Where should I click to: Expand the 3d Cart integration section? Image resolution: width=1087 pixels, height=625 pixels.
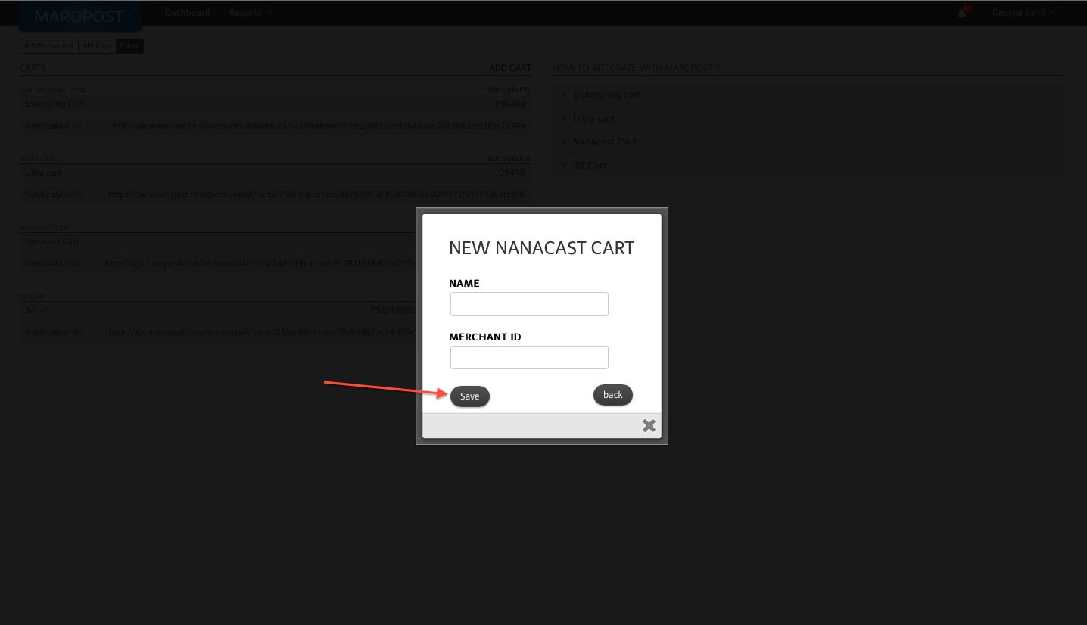pyautogui.click(x=590, y=166)
